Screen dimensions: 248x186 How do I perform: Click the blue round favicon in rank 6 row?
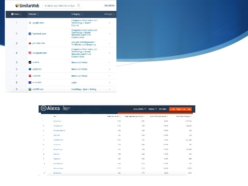pyautogui.click(x=30, y=69)
